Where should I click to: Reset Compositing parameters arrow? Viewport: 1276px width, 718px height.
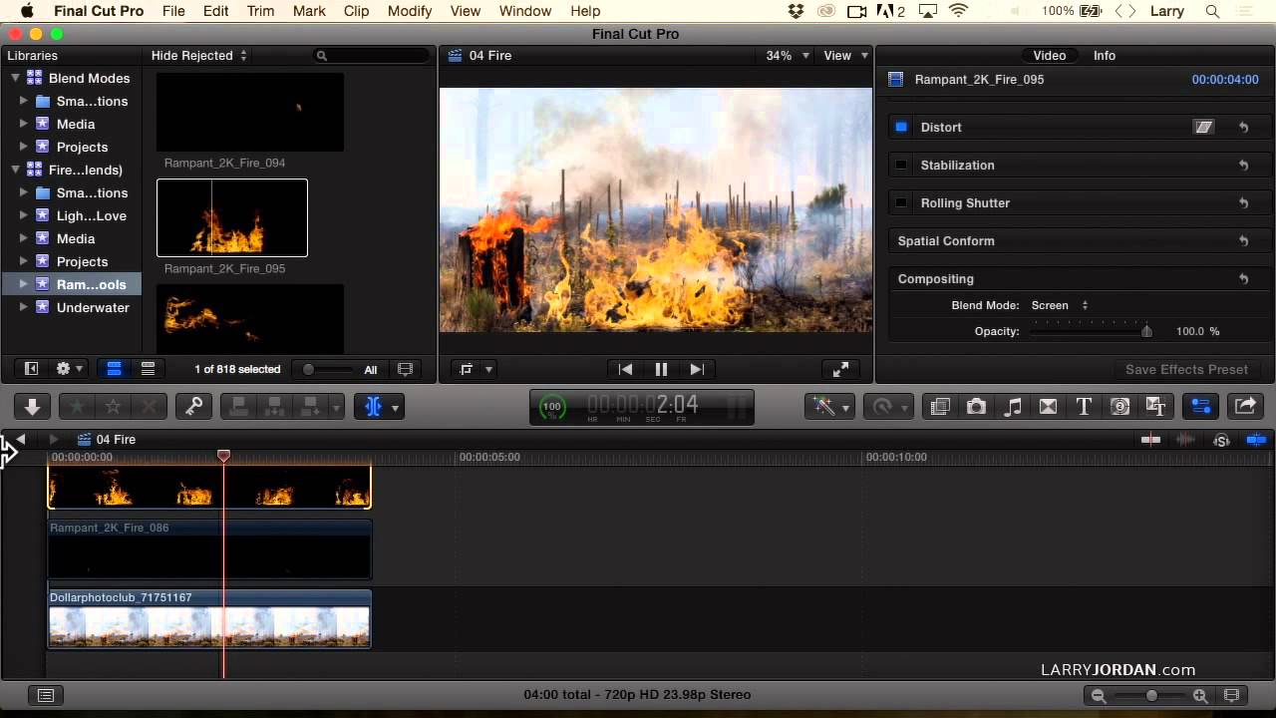tap(1243, 279)
